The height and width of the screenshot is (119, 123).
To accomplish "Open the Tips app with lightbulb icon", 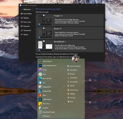I will pos(40,83).
